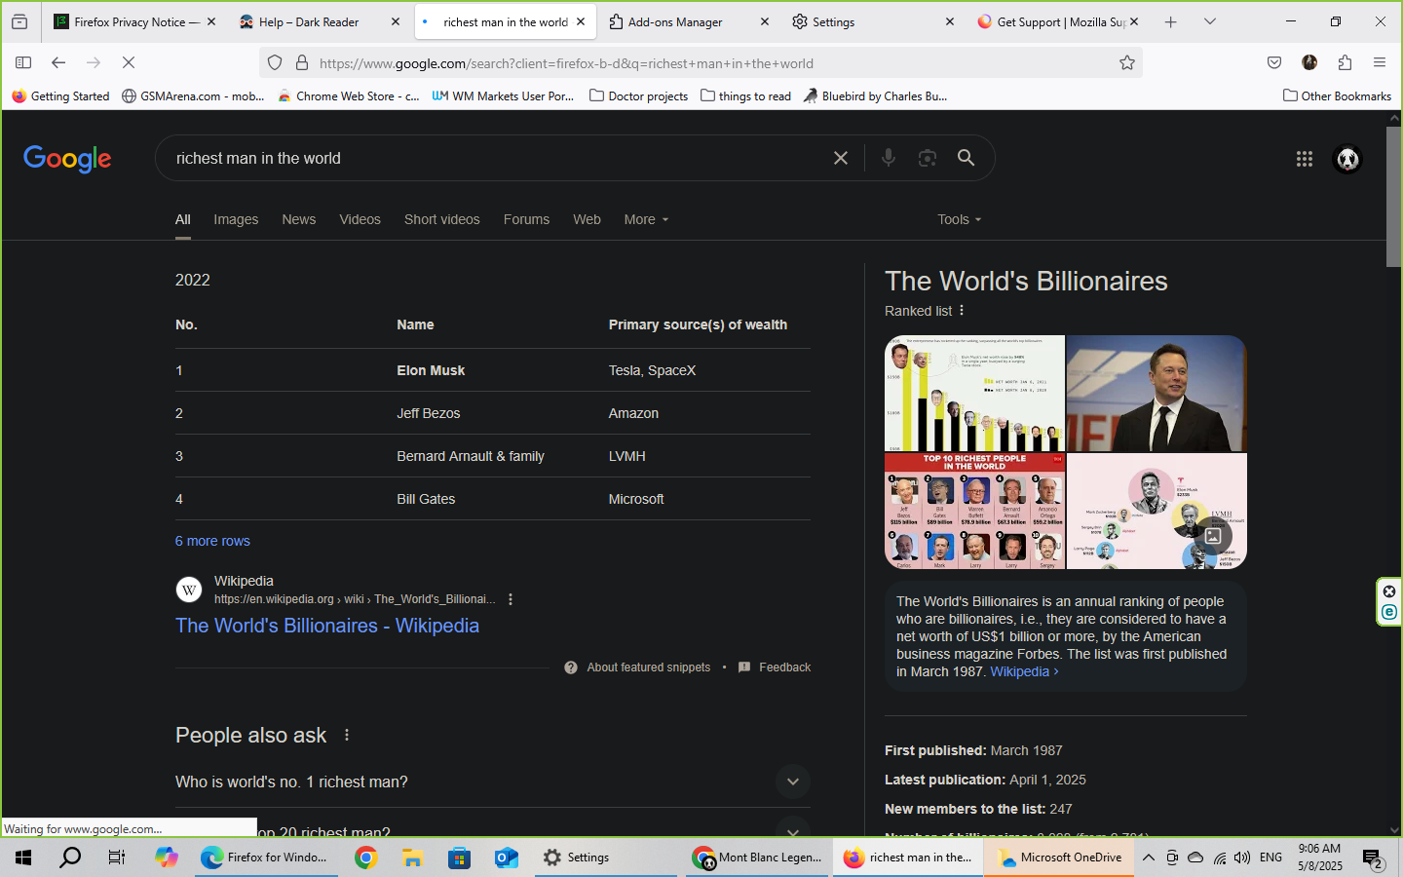This screenshot has height=877, width=1403.
Task: Select the Forums search tab
Action: (x=526, y=219)
